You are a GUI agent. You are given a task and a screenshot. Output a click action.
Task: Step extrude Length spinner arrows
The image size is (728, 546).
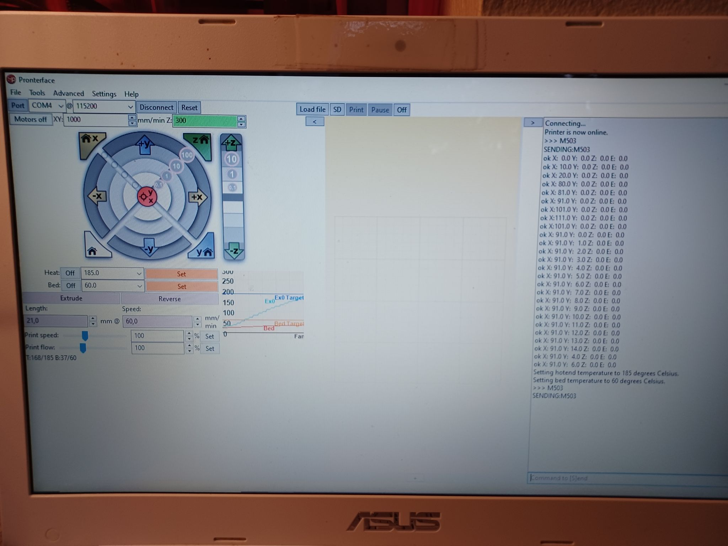tap(93, 321)
